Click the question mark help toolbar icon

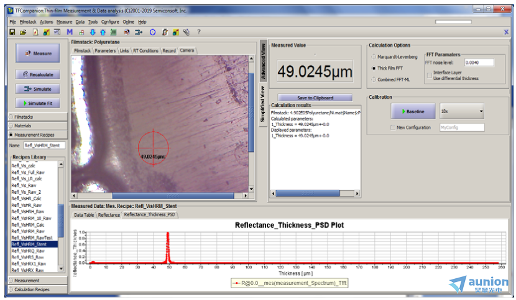click(198, 32)
